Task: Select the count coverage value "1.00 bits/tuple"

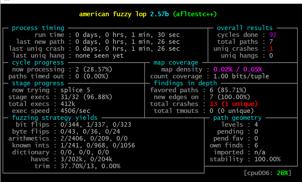Action: 241,76
